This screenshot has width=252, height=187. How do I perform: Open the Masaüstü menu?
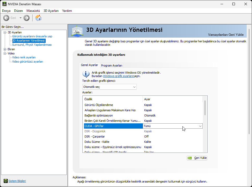click(33, 11)
